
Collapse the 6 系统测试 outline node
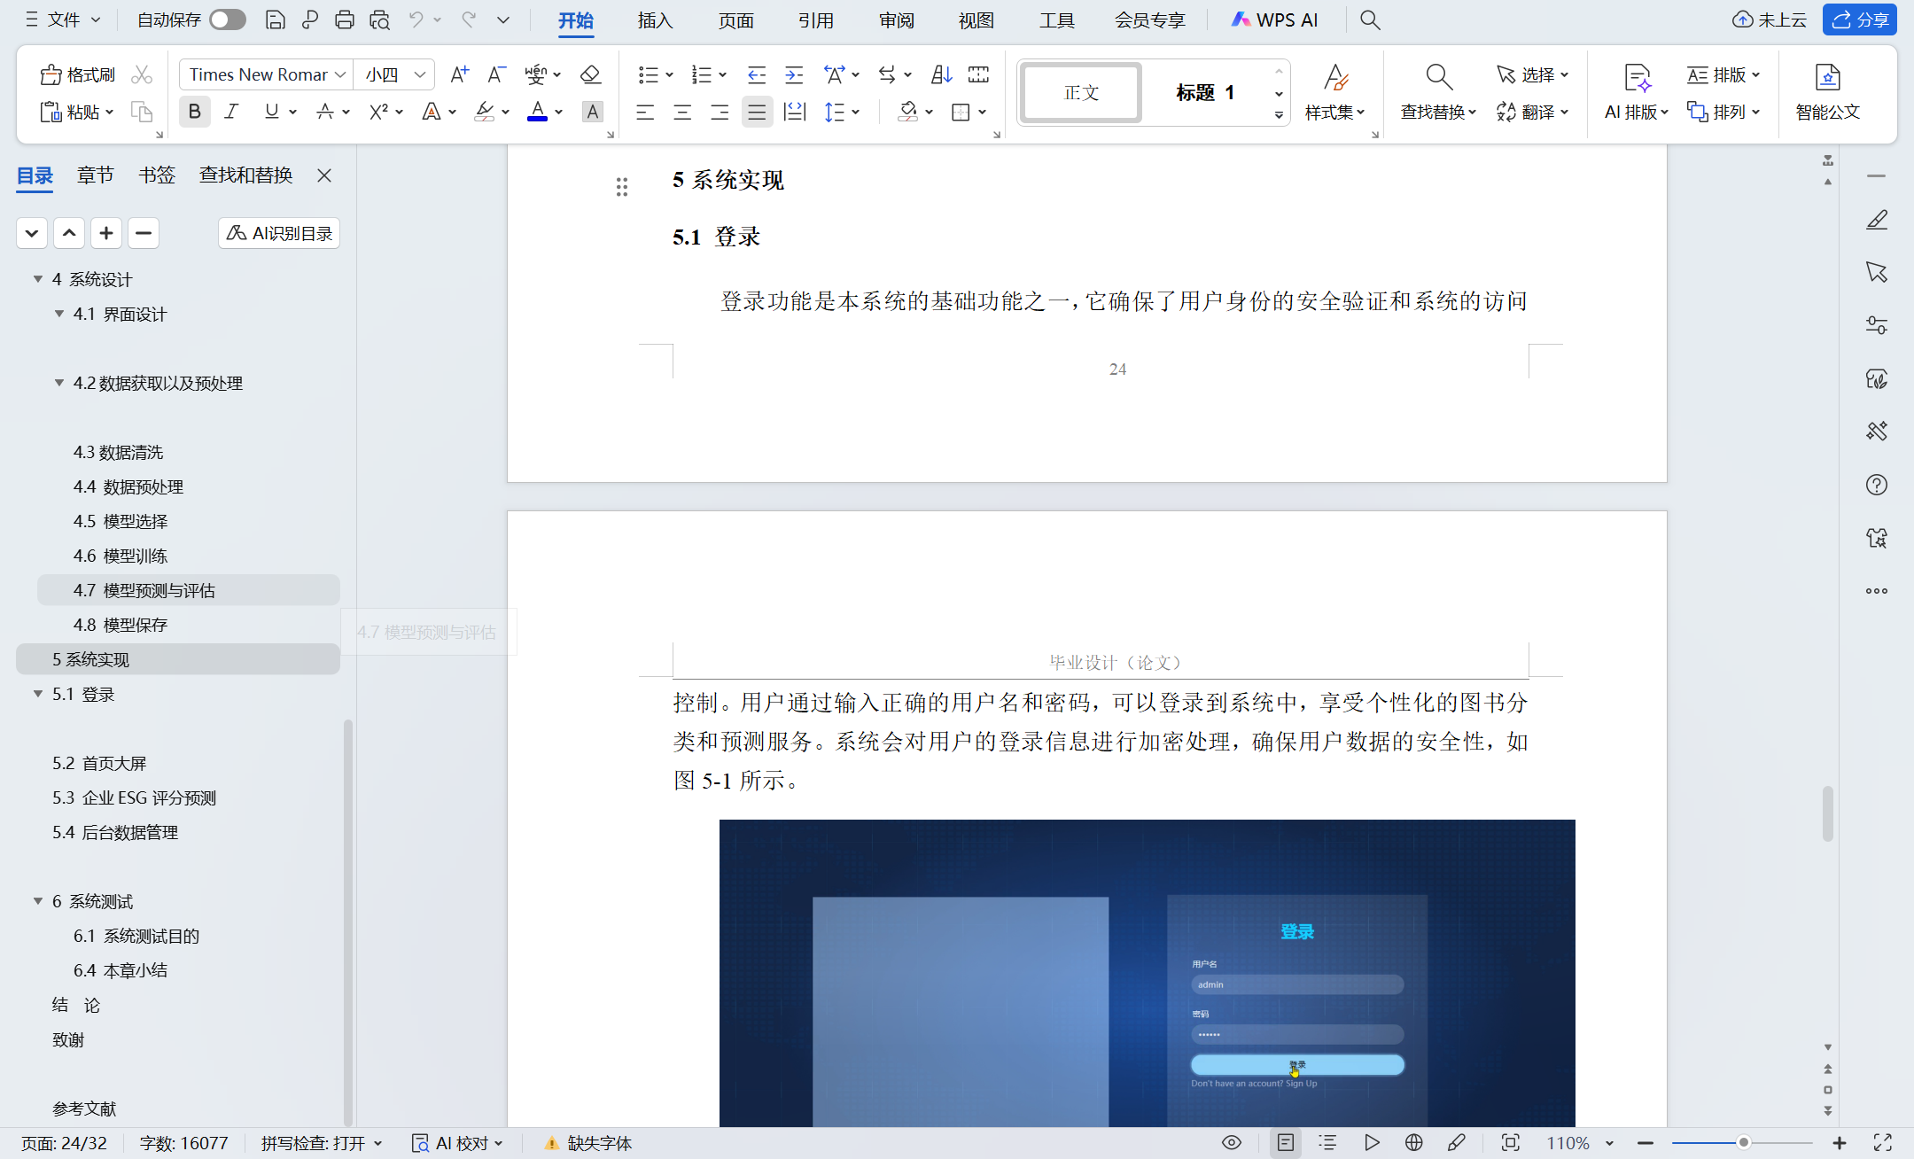click(38, 901)
